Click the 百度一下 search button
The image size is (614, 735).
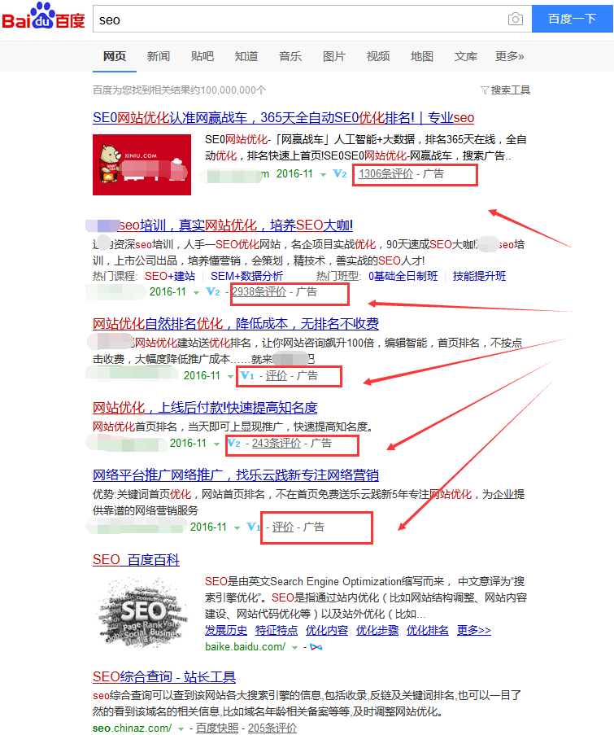[x=573, y=19]
